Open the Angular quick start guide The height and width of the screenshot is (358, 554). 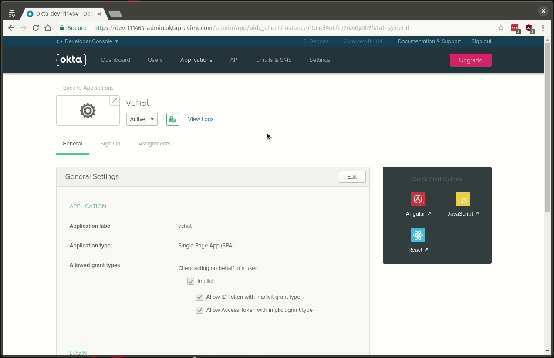click(418, 205)
